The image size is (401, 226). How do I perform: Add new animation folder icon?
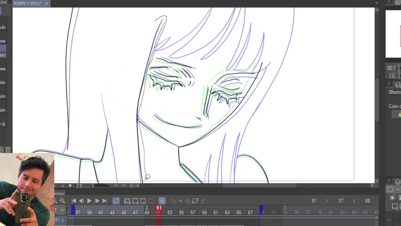[x=127, y=201]
